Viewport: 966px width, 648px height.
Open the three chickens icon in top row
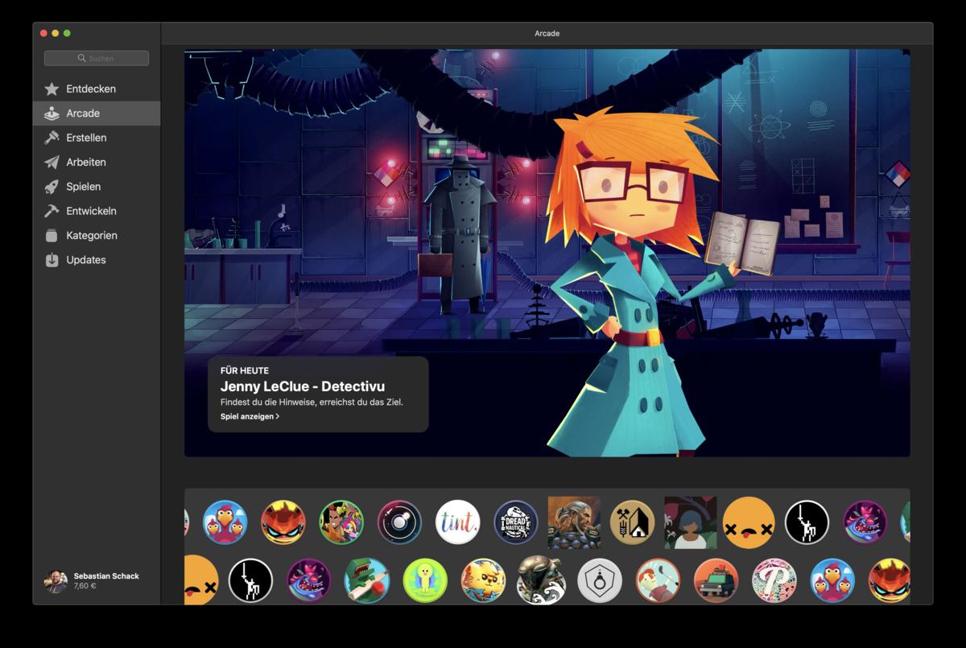pos(225,522)
